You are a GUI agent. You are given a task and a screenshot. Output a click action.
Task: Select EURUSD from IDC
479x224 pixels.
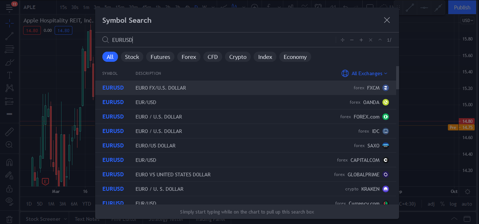[x=246, y=131]
